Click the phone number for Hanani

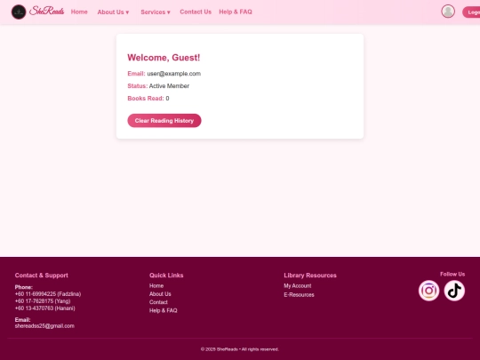44,308
